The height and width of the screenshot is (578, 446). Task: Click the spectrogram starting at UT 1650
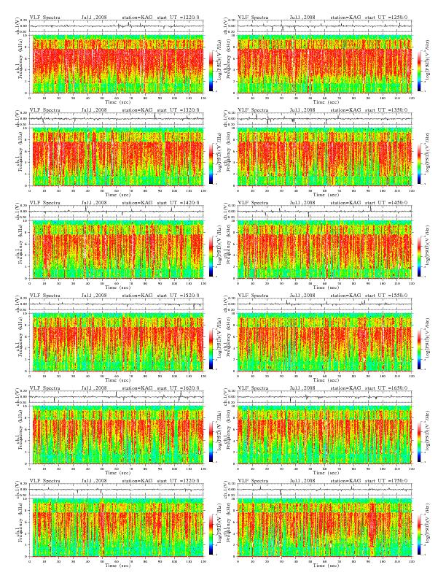[324, 435]
